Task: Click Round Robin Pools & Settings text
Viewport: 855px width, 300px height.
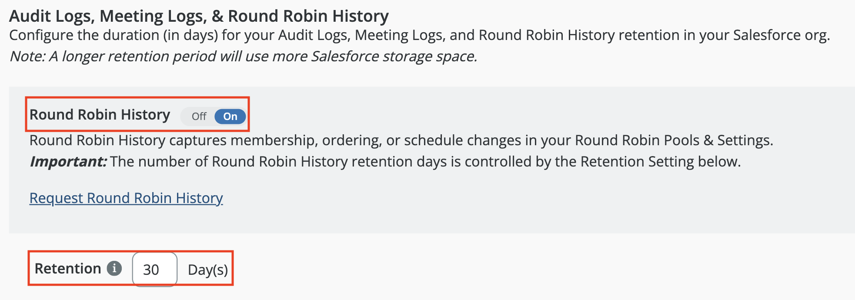Action: 673,140
